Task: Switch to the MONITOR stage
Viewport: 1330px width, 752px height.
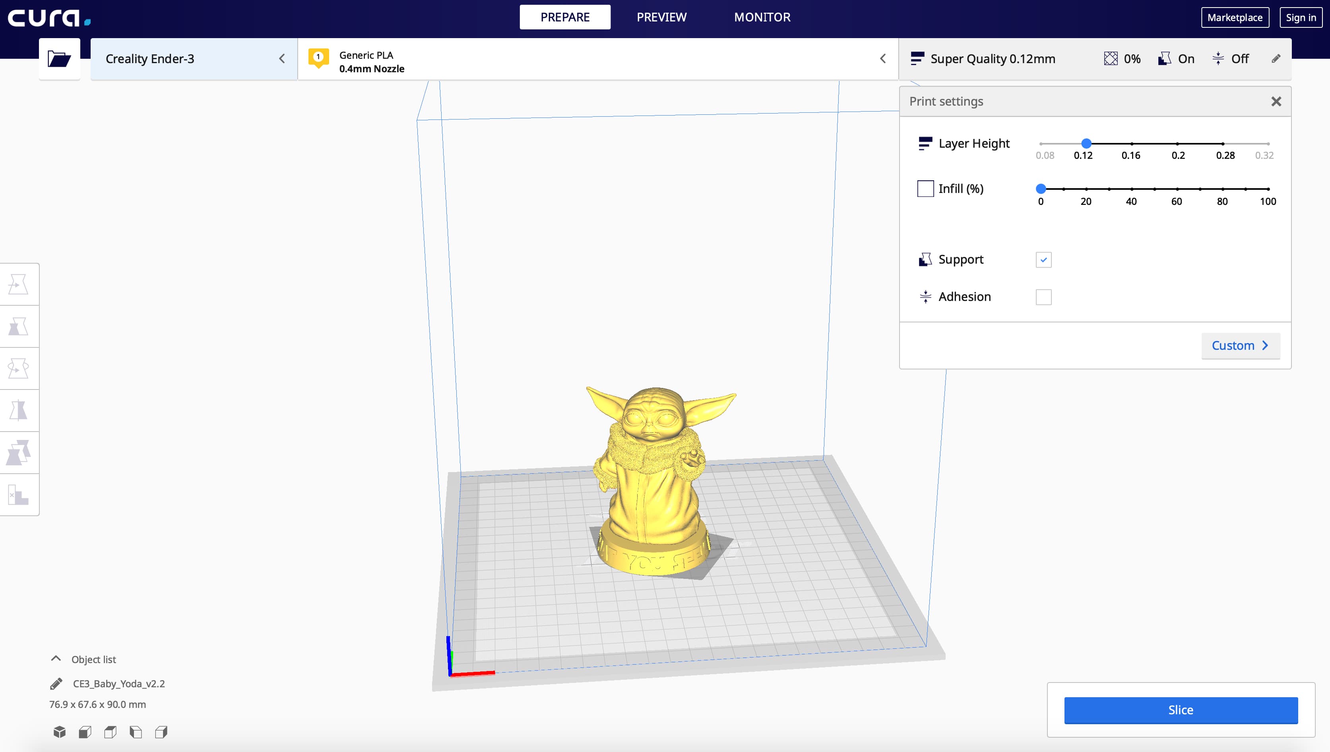Action: pyautogui.click(x=762, y=17)
